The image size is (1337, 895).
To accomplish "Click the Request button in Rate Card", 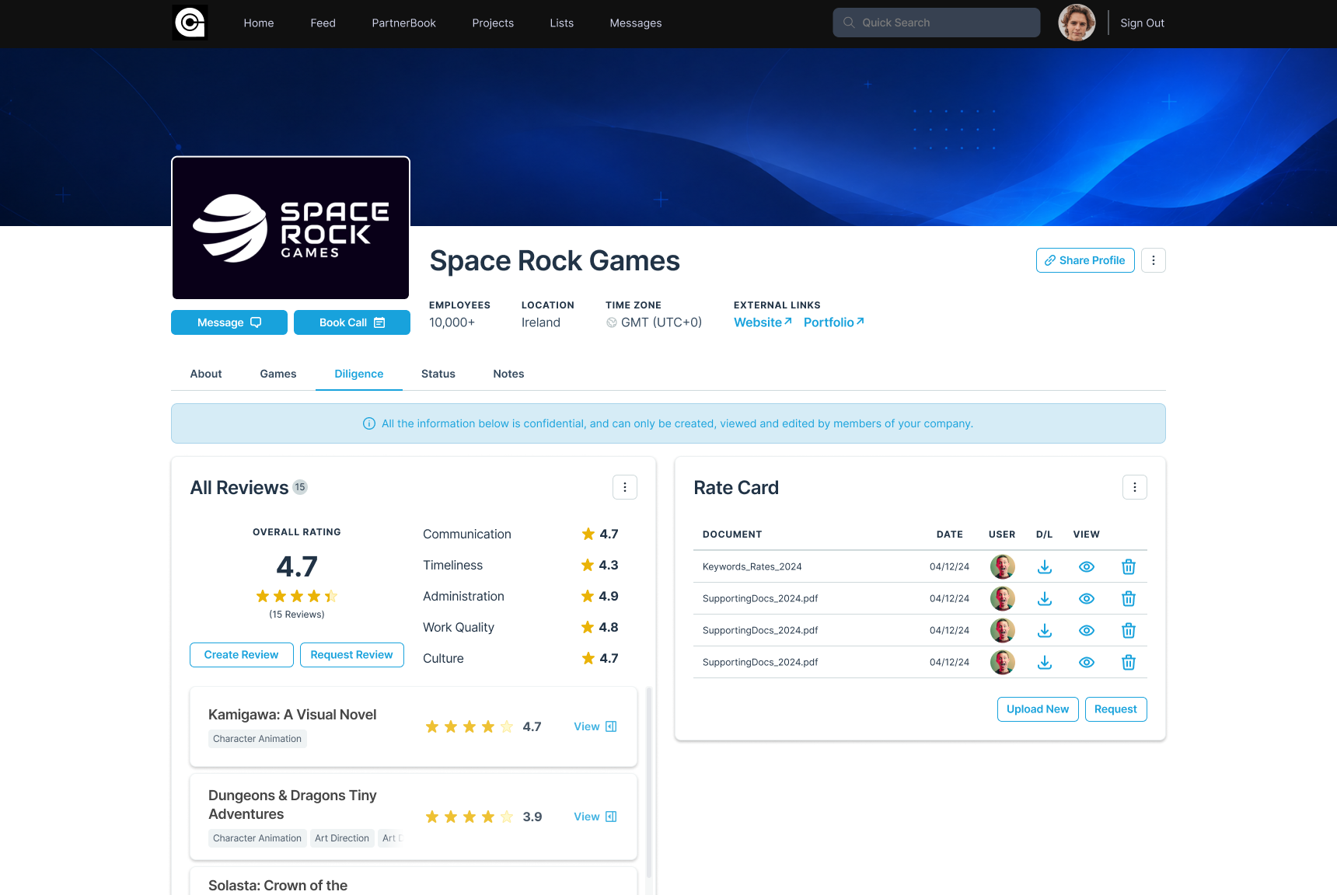I will point(1115,709).
